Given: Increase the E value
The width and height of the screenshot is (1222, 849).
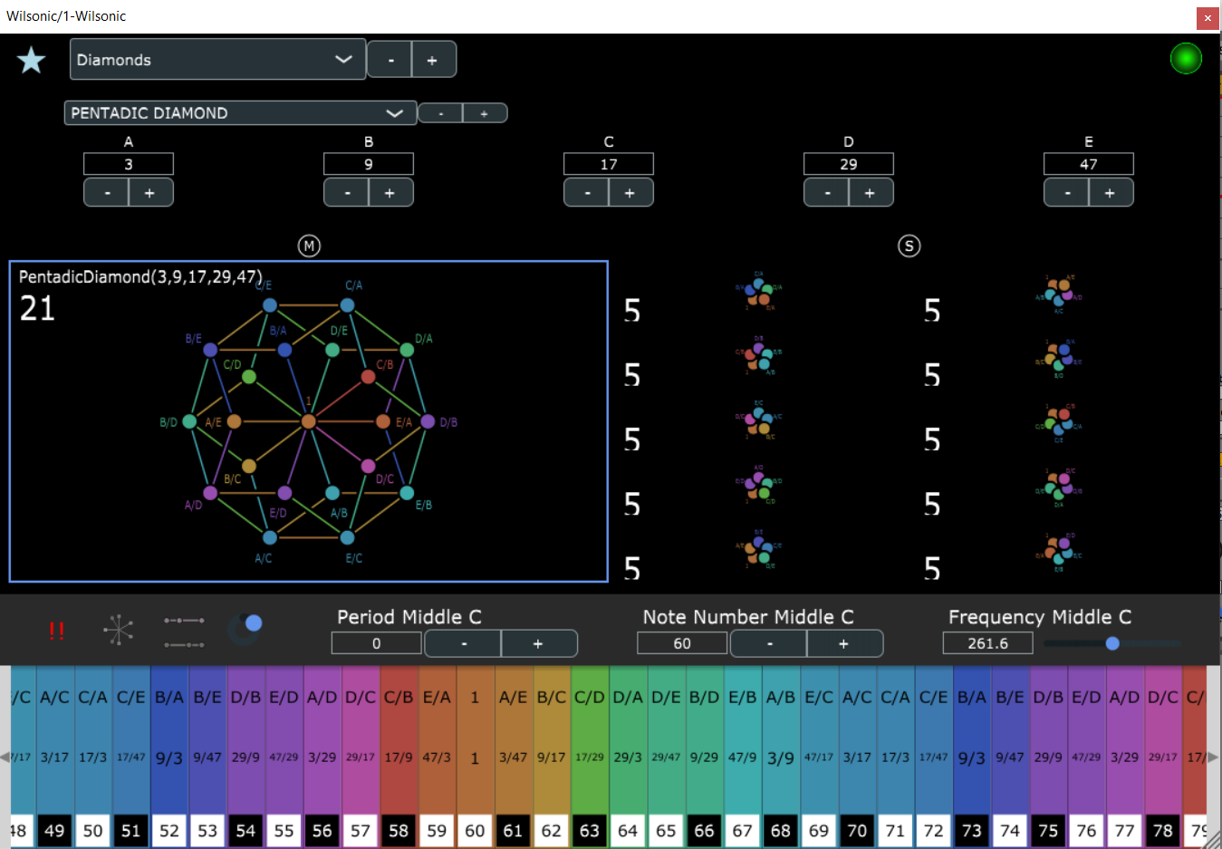Looking at the screenshot, I should coord(1111,193).
